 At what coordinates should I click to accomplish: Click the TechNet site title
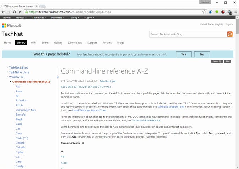tap(12, 34)
